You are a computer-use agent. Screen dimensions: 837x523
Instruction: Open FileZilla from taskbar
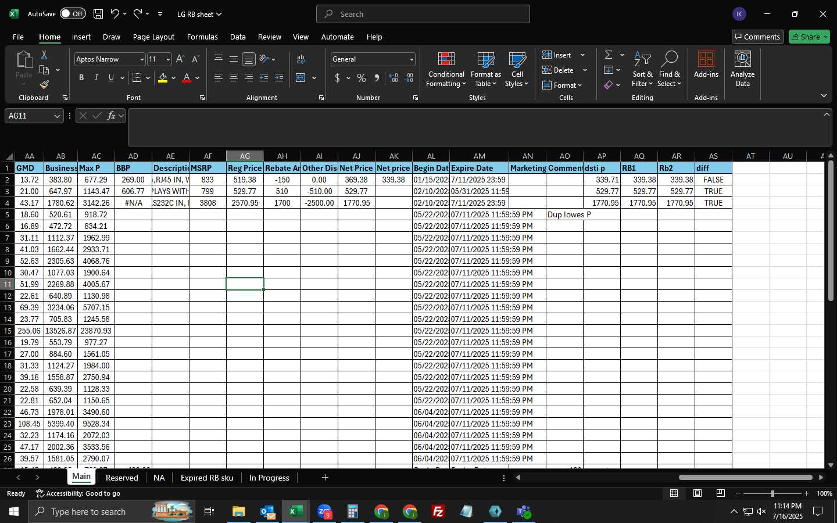pos(438,511)
